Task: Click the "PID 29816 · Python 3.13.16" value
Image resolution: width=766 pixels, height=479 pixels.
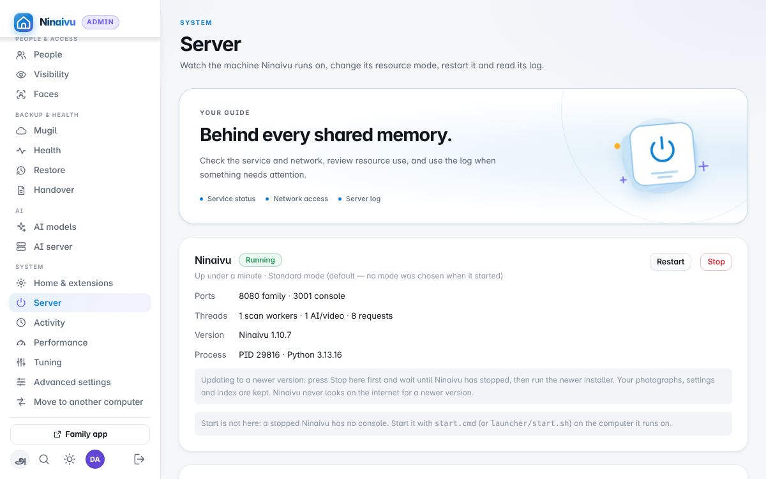Action: coord(290,355)
